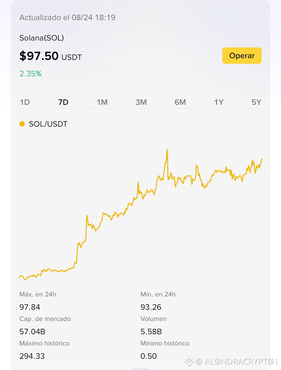Select the 7D time range tab
281x370 pixels.
click(63, 102)
